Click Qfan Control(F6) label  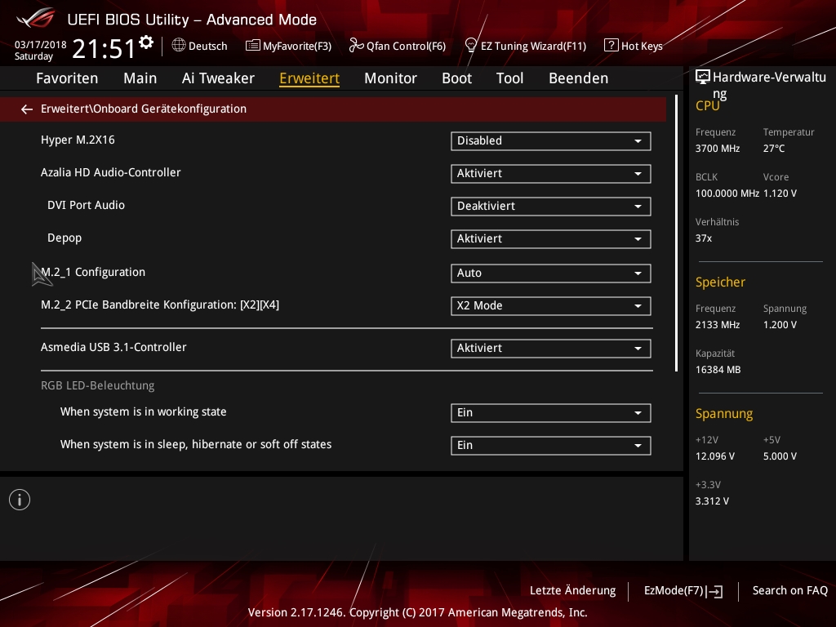pos(406,46)
